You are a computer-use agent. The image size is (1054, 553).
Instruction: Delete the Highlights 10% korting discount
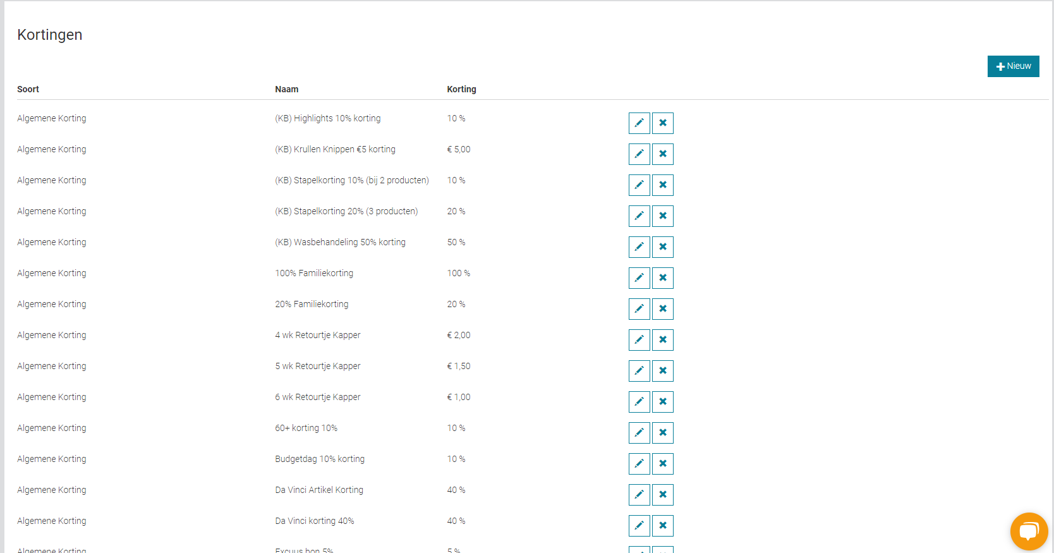click(662, 123)
